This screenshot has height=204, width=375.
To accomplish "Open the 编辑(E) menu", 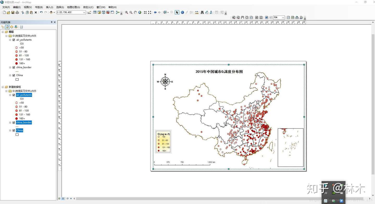I will 17,7.
